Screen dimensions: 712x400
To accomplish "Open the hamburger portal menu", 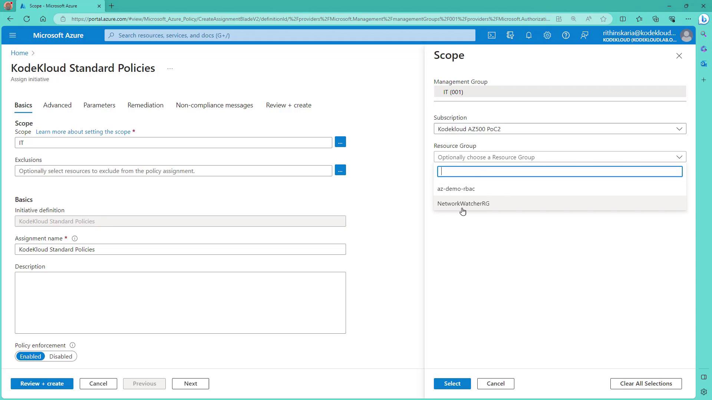I will pyautogui.click(x=13, y=35).
